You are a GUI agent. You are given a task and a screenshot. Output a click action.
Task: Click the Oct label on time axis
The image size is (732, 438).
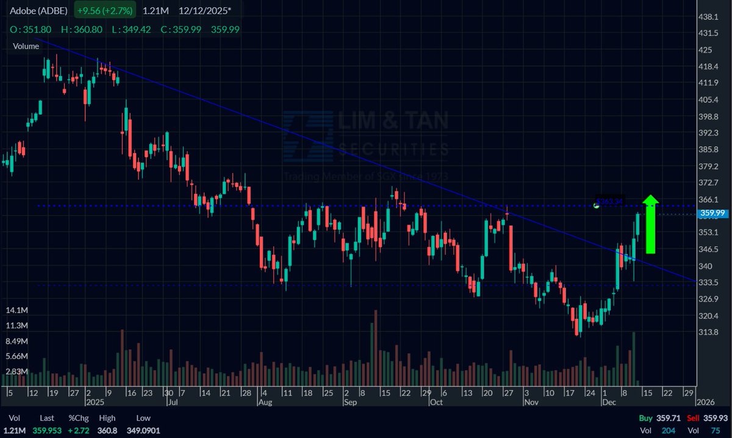coord(436,403)
